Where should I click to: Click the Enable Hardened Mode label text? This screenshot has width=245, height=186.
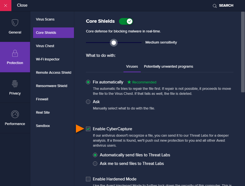point(115,179)
